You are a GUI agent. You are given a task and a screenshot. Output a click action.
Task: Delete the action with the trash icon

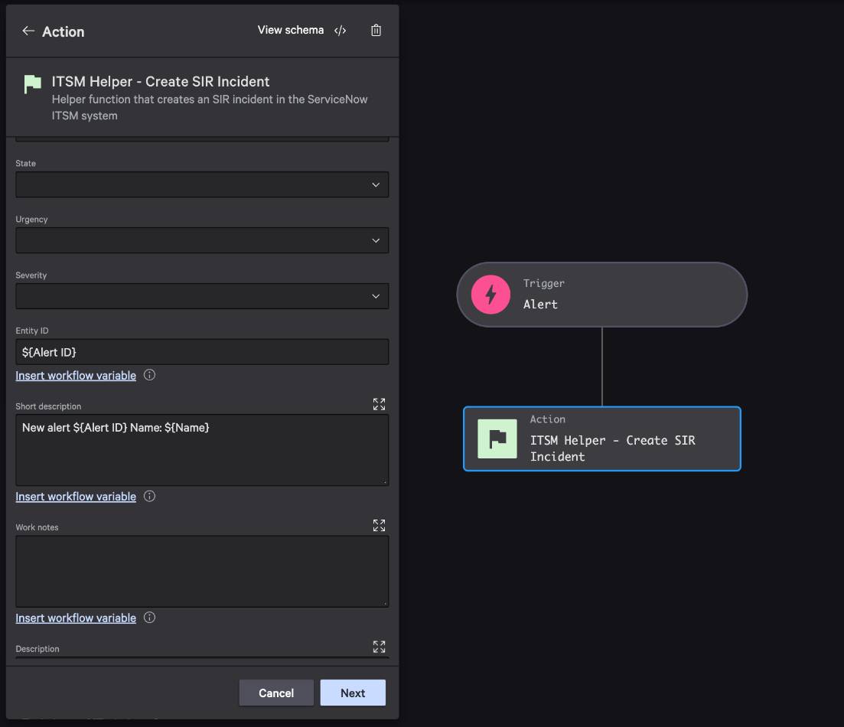pyautogui.click(x=376, y=31)
